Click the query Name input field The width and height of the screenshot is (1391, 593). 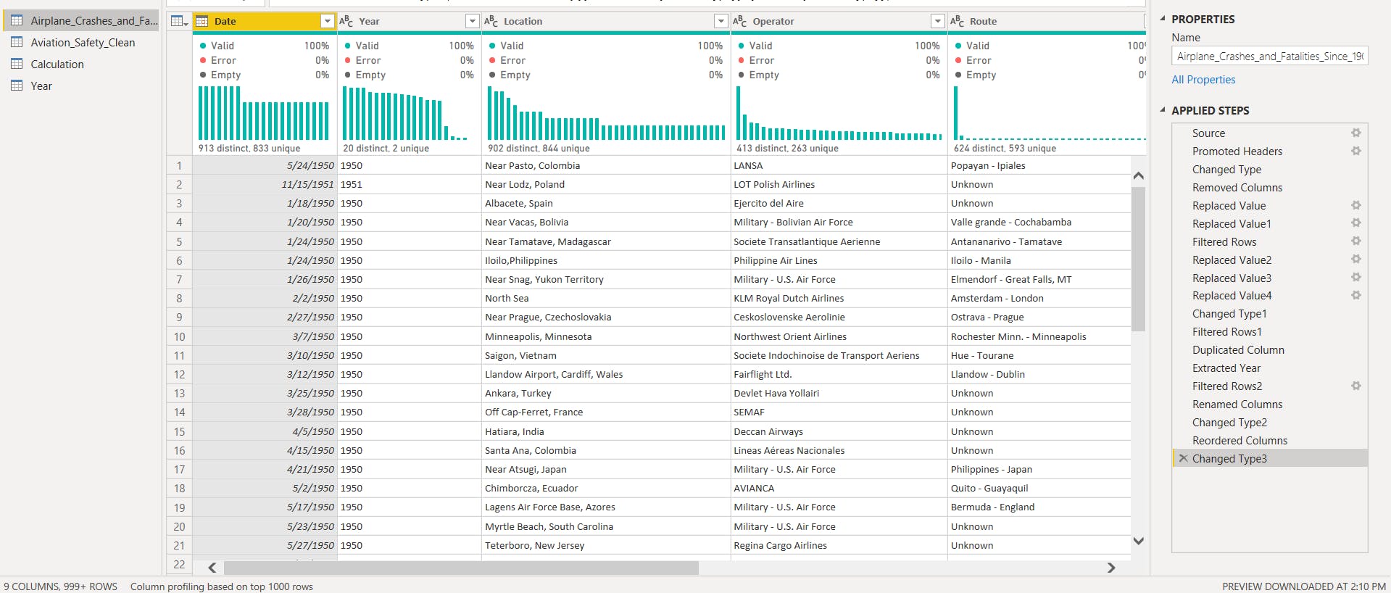1269,56
